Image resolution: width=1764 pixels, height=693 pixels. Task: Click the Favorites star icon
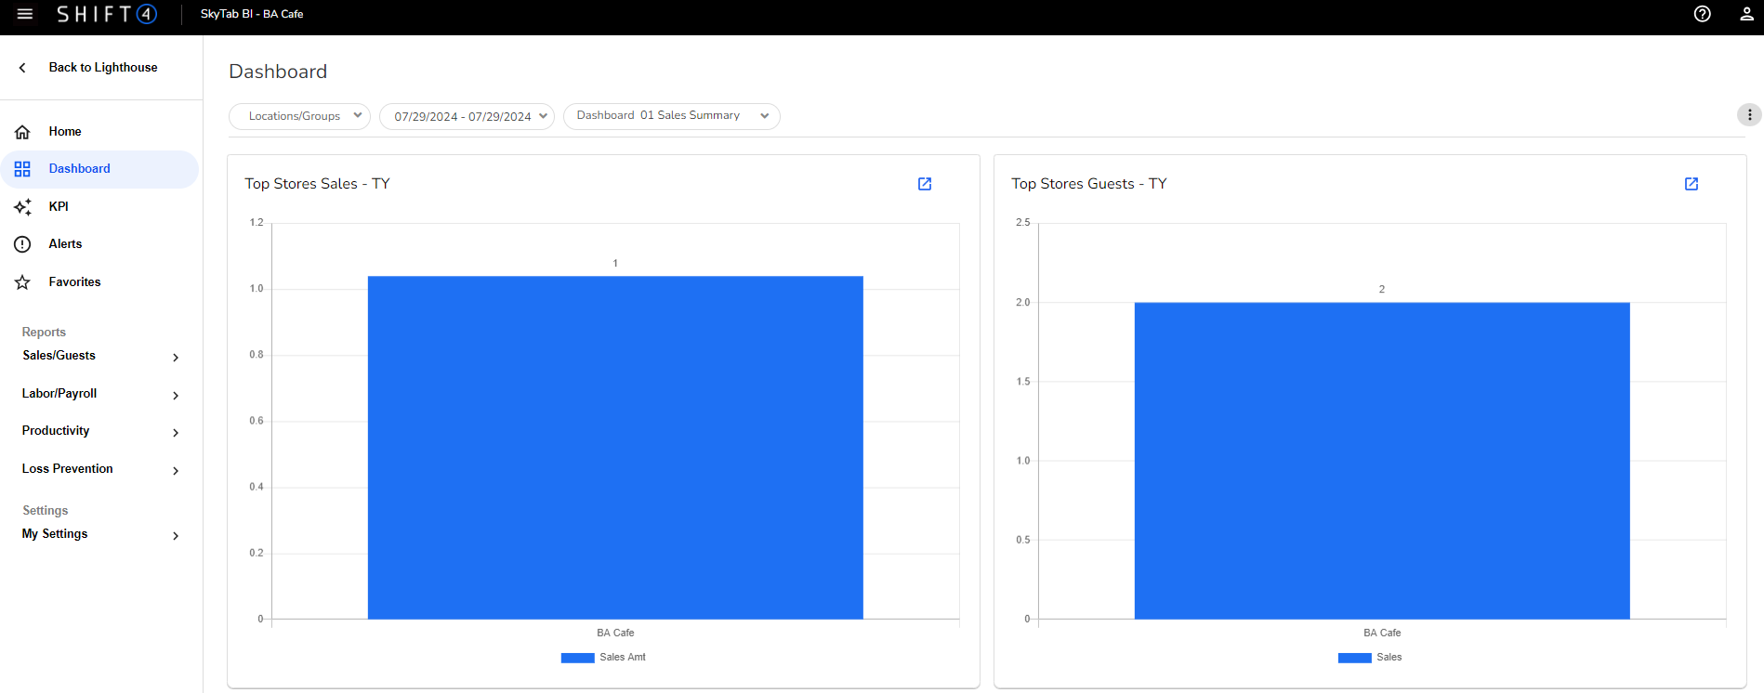(x=22, y=282)
